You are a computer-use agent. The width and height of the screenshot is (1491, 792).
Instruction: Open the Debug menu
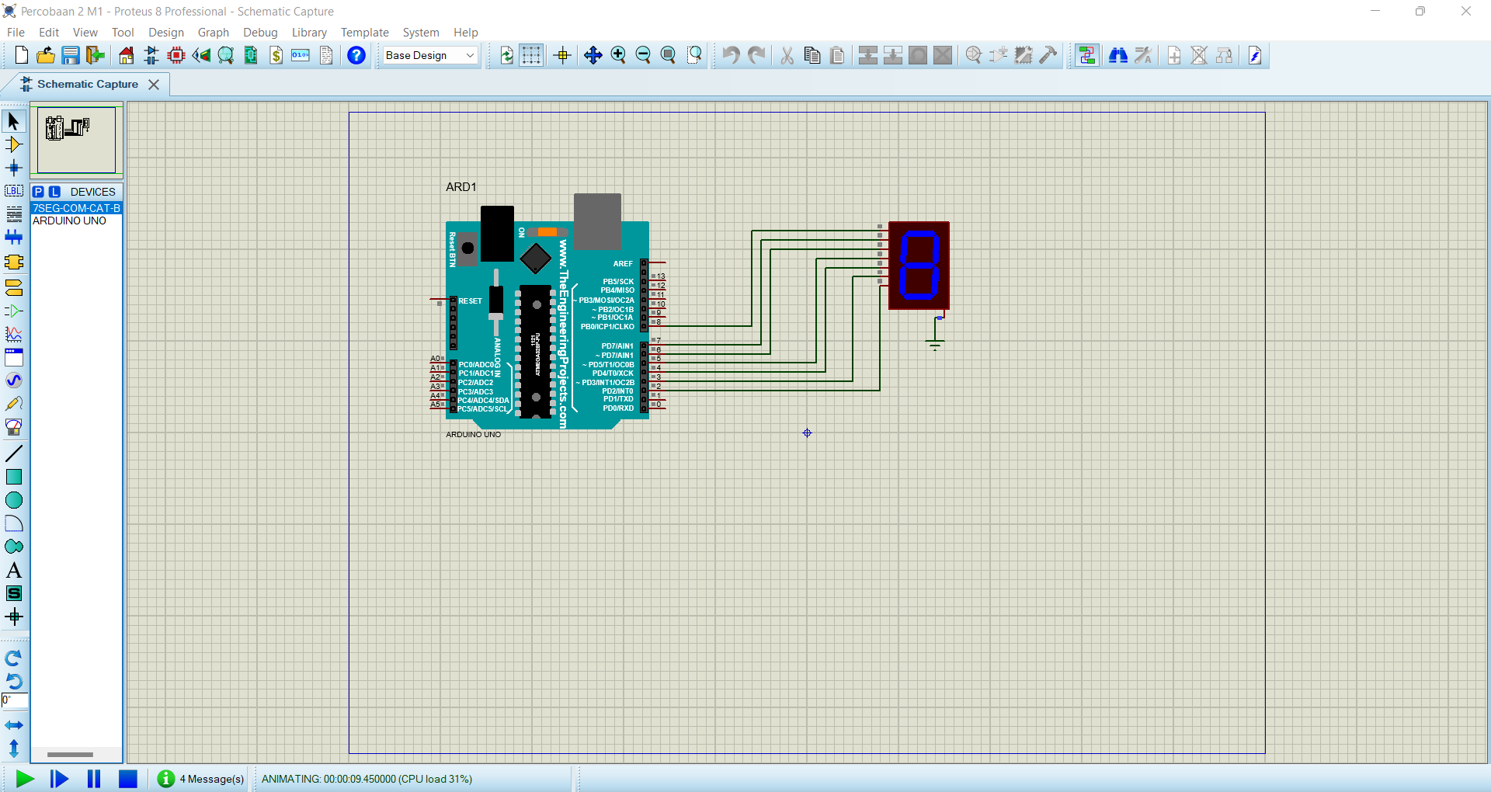[260, 32]
